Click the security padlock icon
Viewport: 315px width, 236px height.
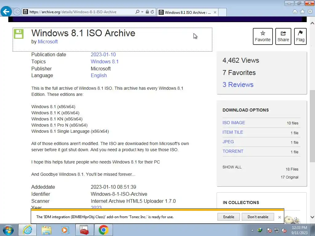(147, 12)
